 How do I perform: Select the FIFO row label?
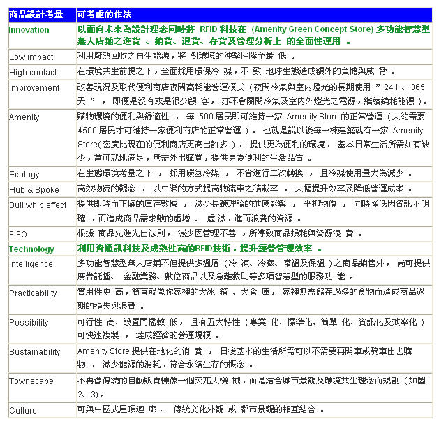click(x=18, y=235)
